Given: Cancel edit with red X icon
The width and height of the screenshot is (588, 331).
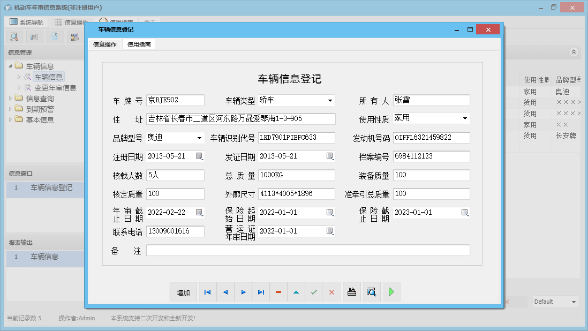Looking at the screenshot, I should 331,292.
